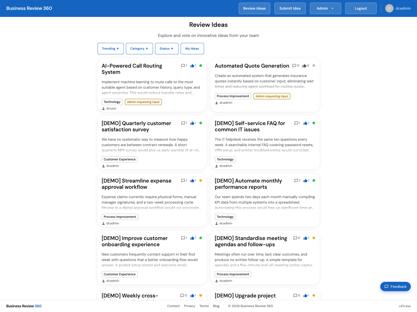Open Standardise meeting agendas and follow-ups title
The image size is (417, 312).
[251, 241]
